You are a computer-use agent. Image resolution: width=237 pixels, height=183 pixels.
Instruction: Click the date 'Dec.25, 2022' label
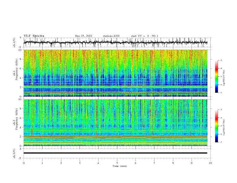click(83, 36)
